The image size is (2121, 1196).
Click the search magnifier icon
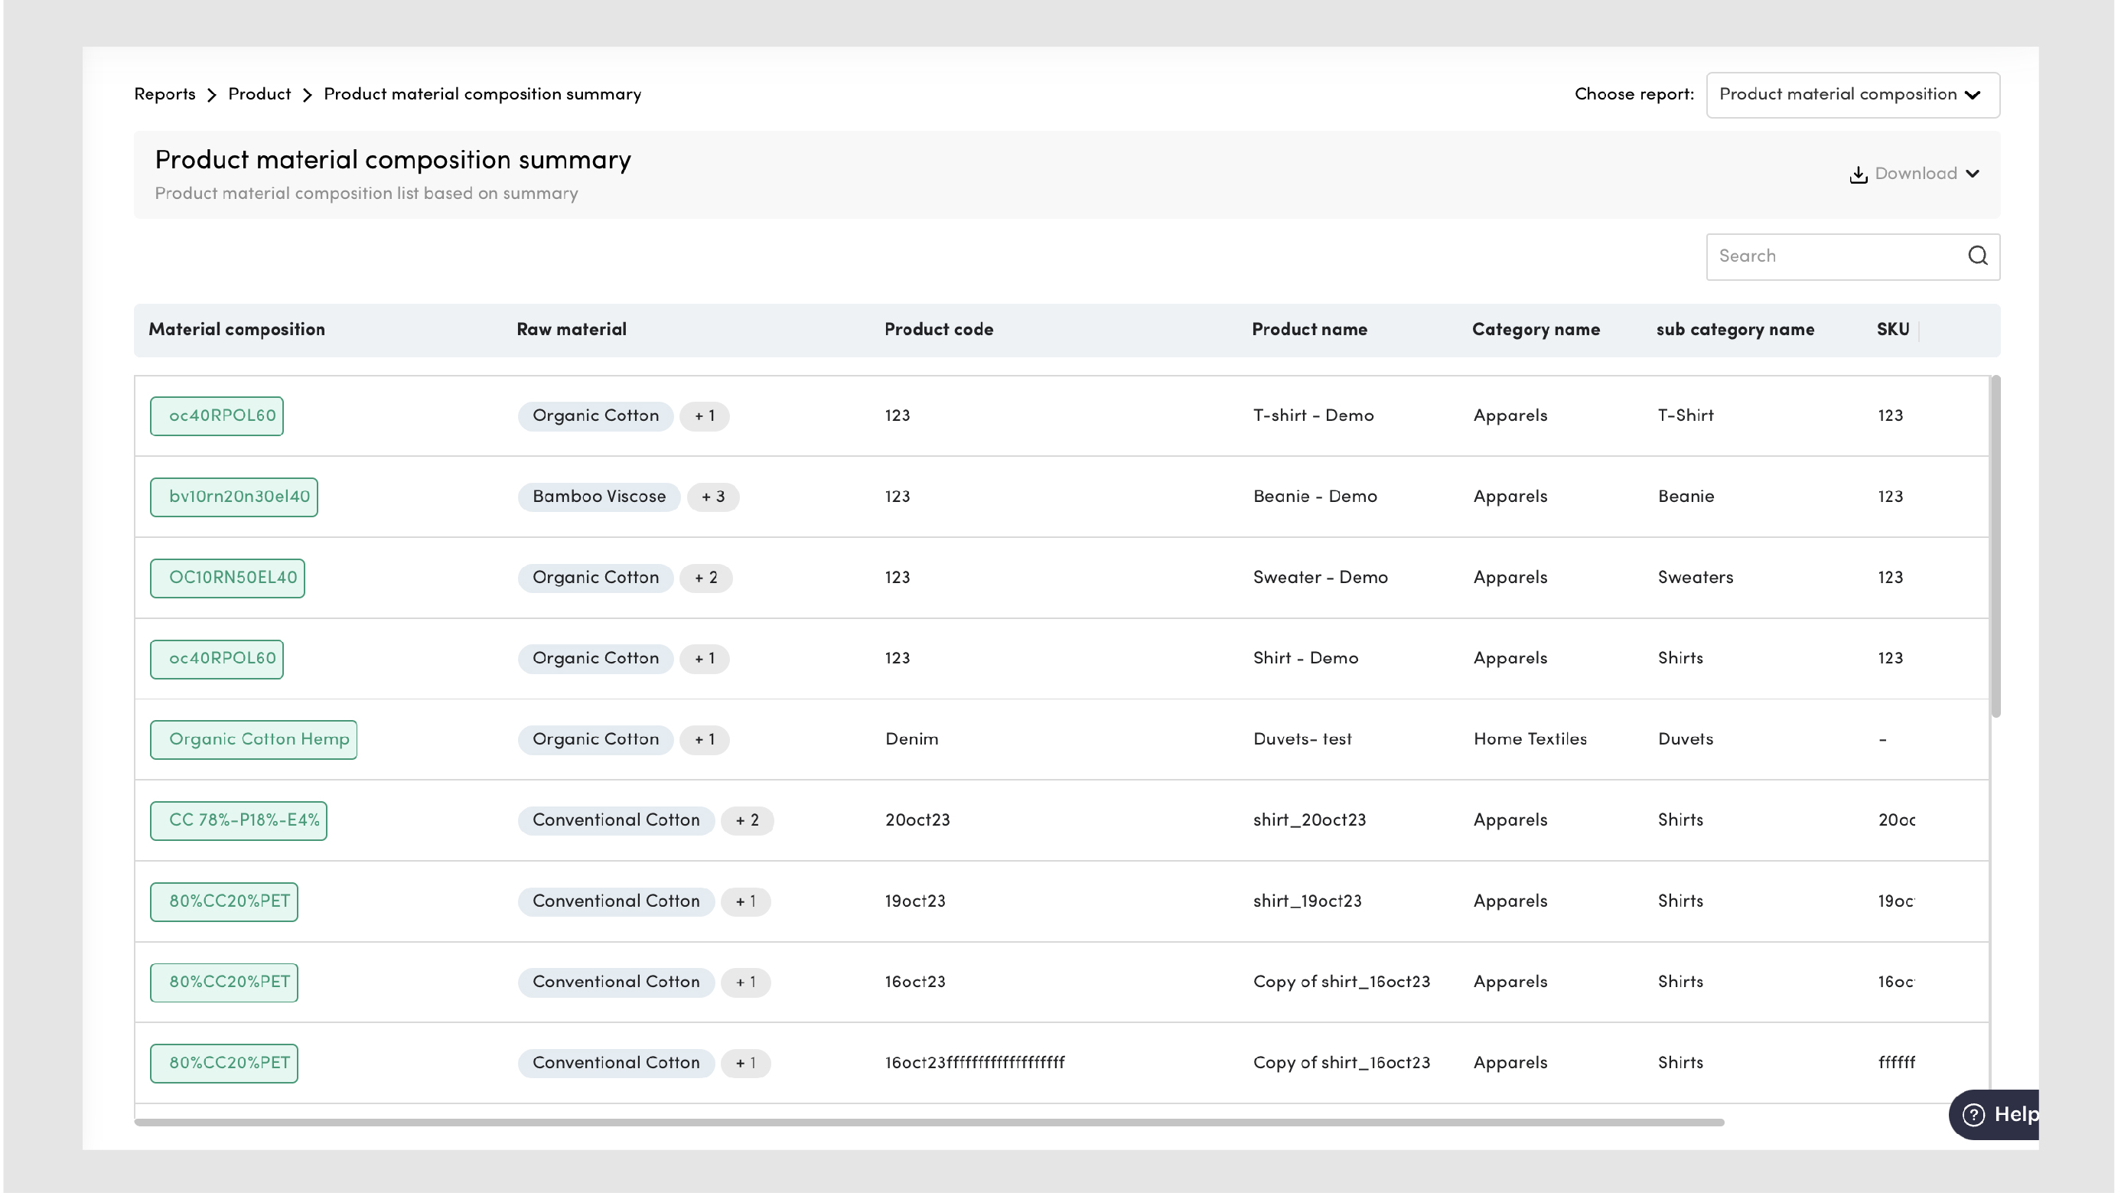(x=1977, y=256)
